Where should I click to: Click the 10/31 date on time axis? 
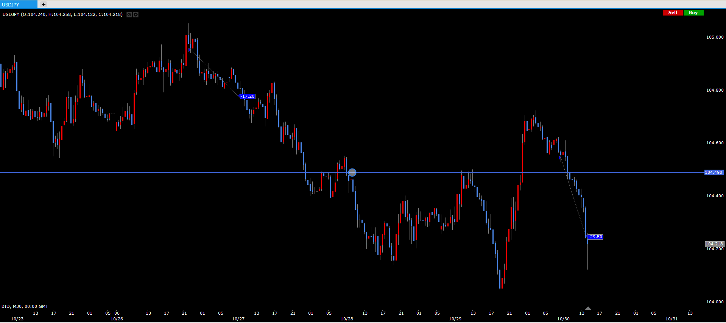(x=671, y=319)
